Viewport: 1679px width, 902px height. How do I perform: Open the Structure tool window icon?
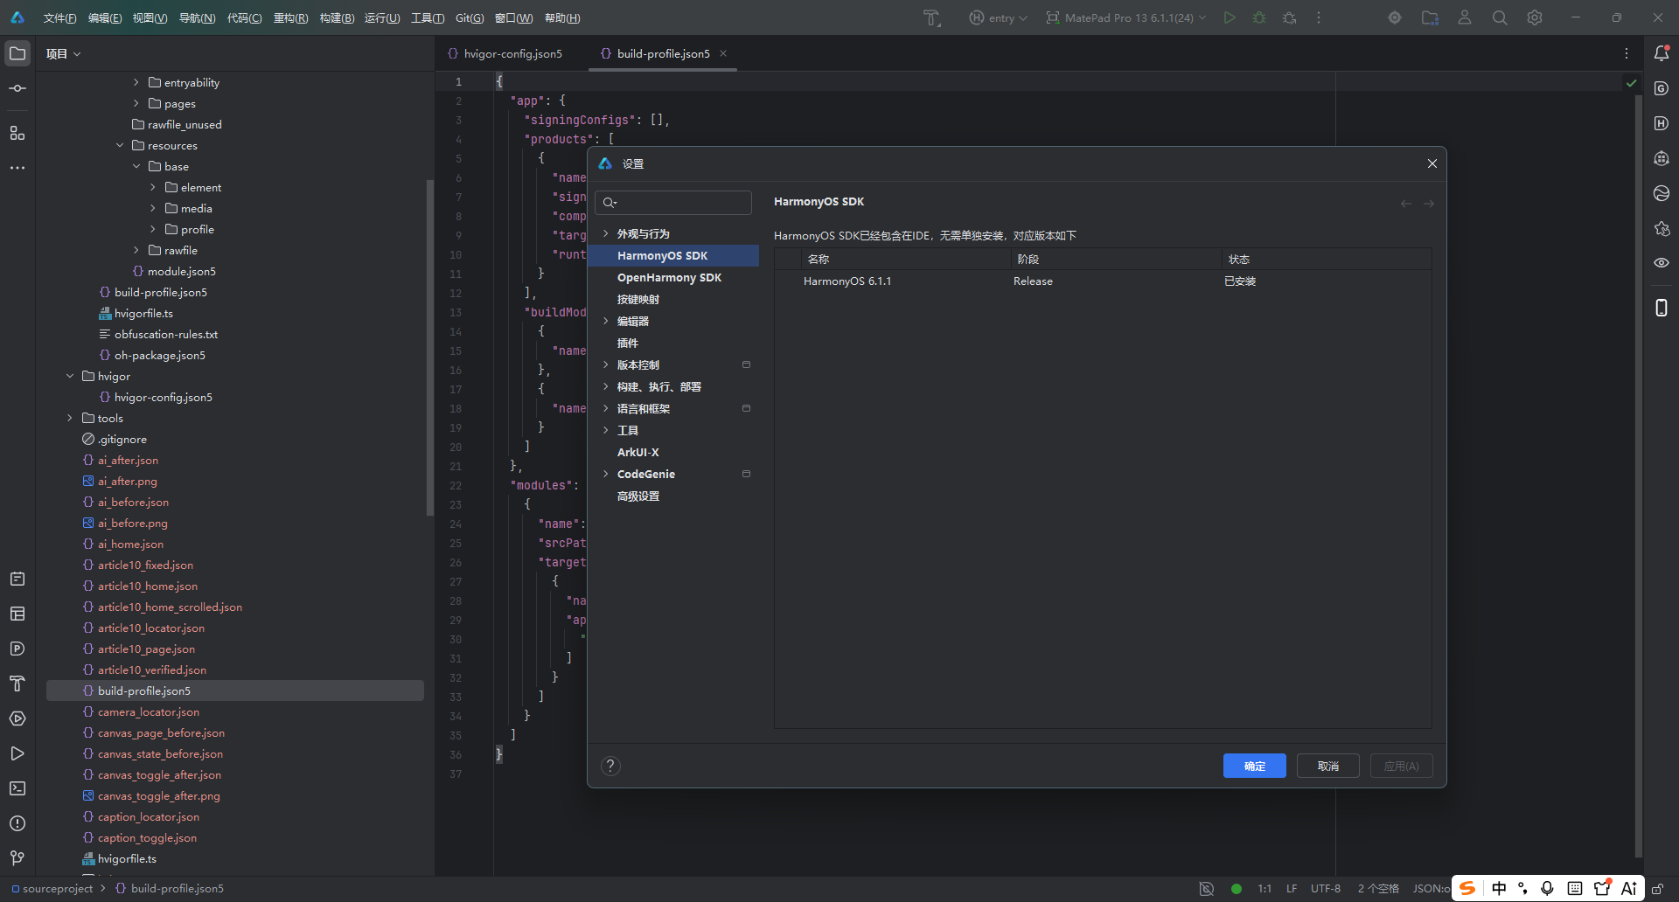17,133
